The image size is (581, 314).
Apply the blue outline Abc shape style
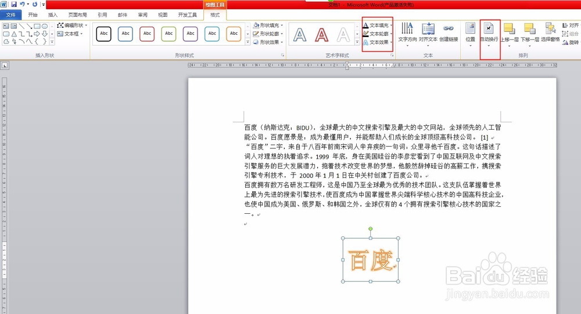click(x=125, y=34)
